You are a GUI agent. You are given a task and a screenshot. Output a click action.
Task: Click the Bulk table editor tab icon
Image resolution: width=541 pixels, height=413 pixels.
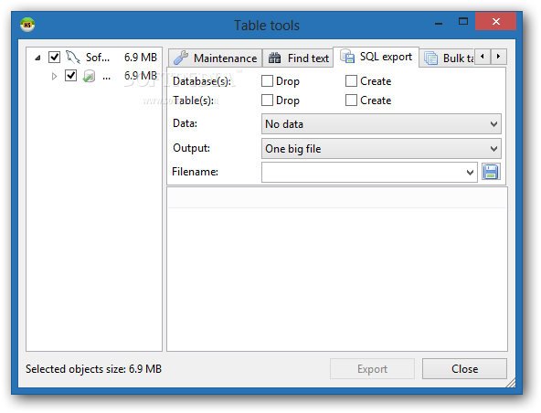coord(431,58)
